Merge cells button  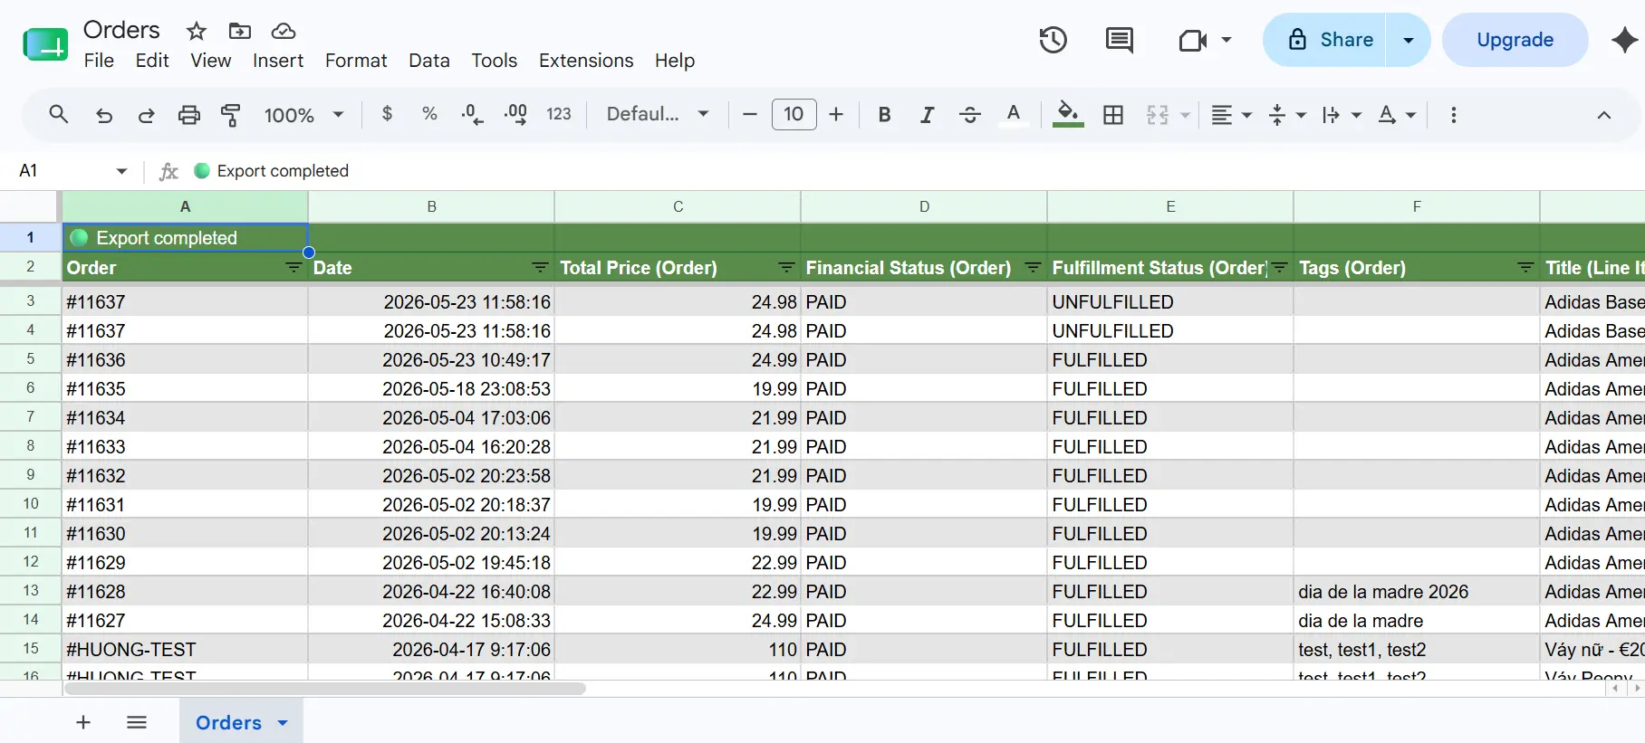point(1158,115)
